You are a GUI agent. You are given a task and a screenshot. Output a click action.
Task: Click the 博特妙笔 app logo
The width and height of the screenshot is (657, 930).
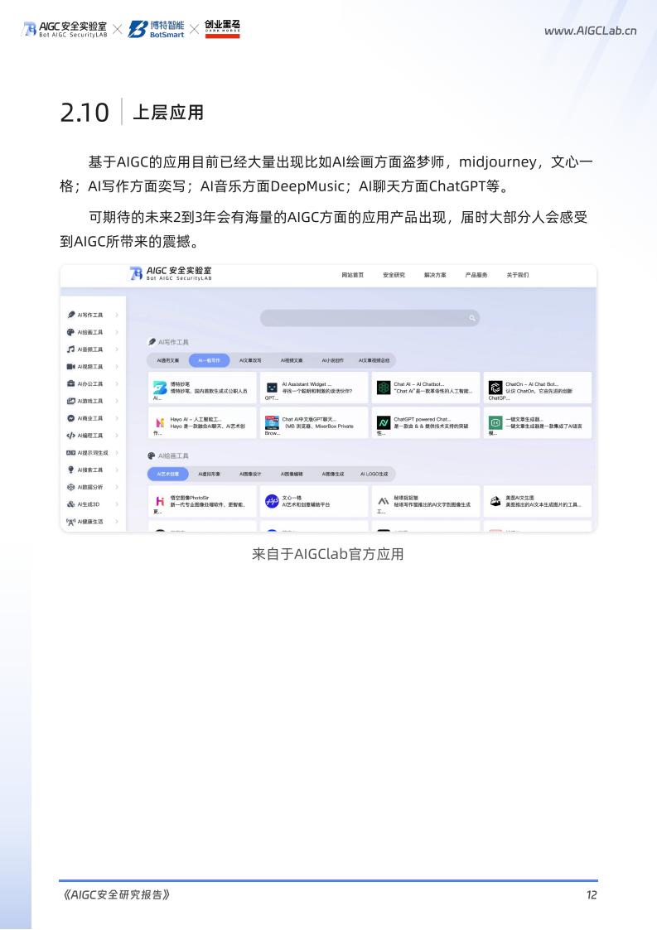(x=160, y=388)
